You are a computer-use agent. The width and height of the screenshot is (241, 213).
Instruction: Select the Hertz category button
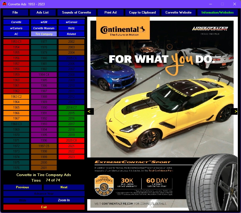coord(72,28)
